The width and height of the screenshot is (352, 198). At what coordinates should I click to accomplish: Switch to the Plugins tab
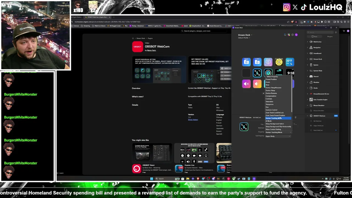[x=329, y=37]
